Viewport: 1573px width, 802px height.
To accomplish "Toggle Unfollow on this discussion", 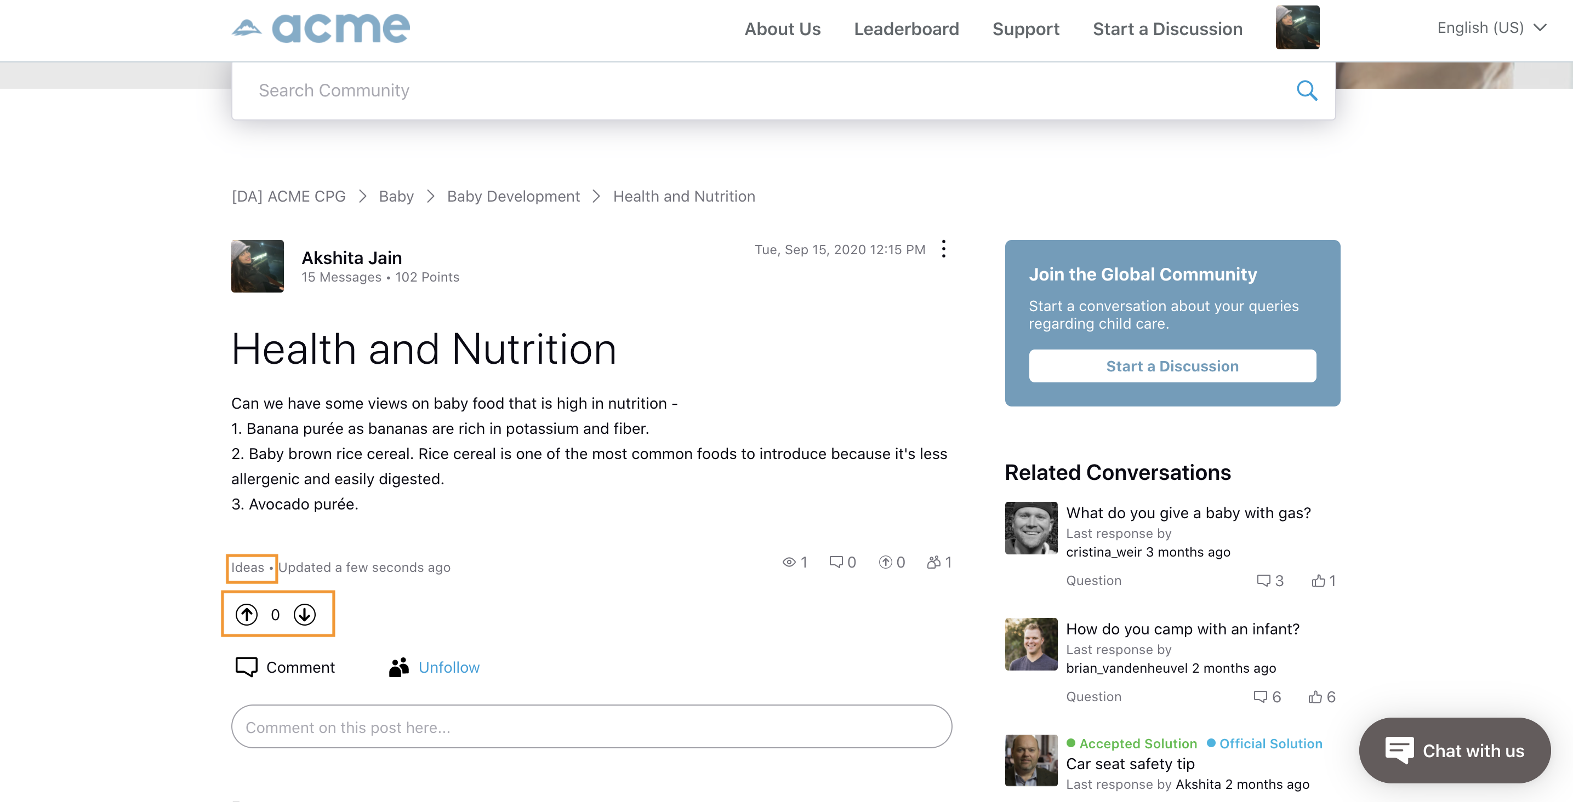I will 449,666.
